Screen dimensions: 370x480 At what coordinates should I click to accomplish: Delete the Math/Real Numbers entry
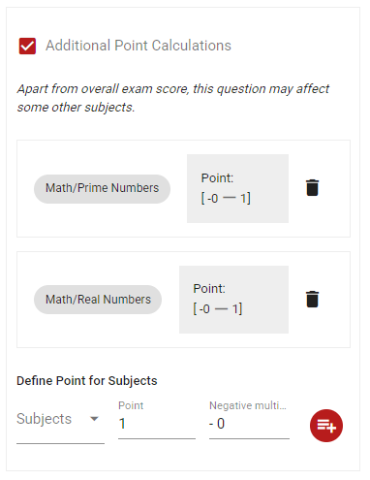point(312,299)
